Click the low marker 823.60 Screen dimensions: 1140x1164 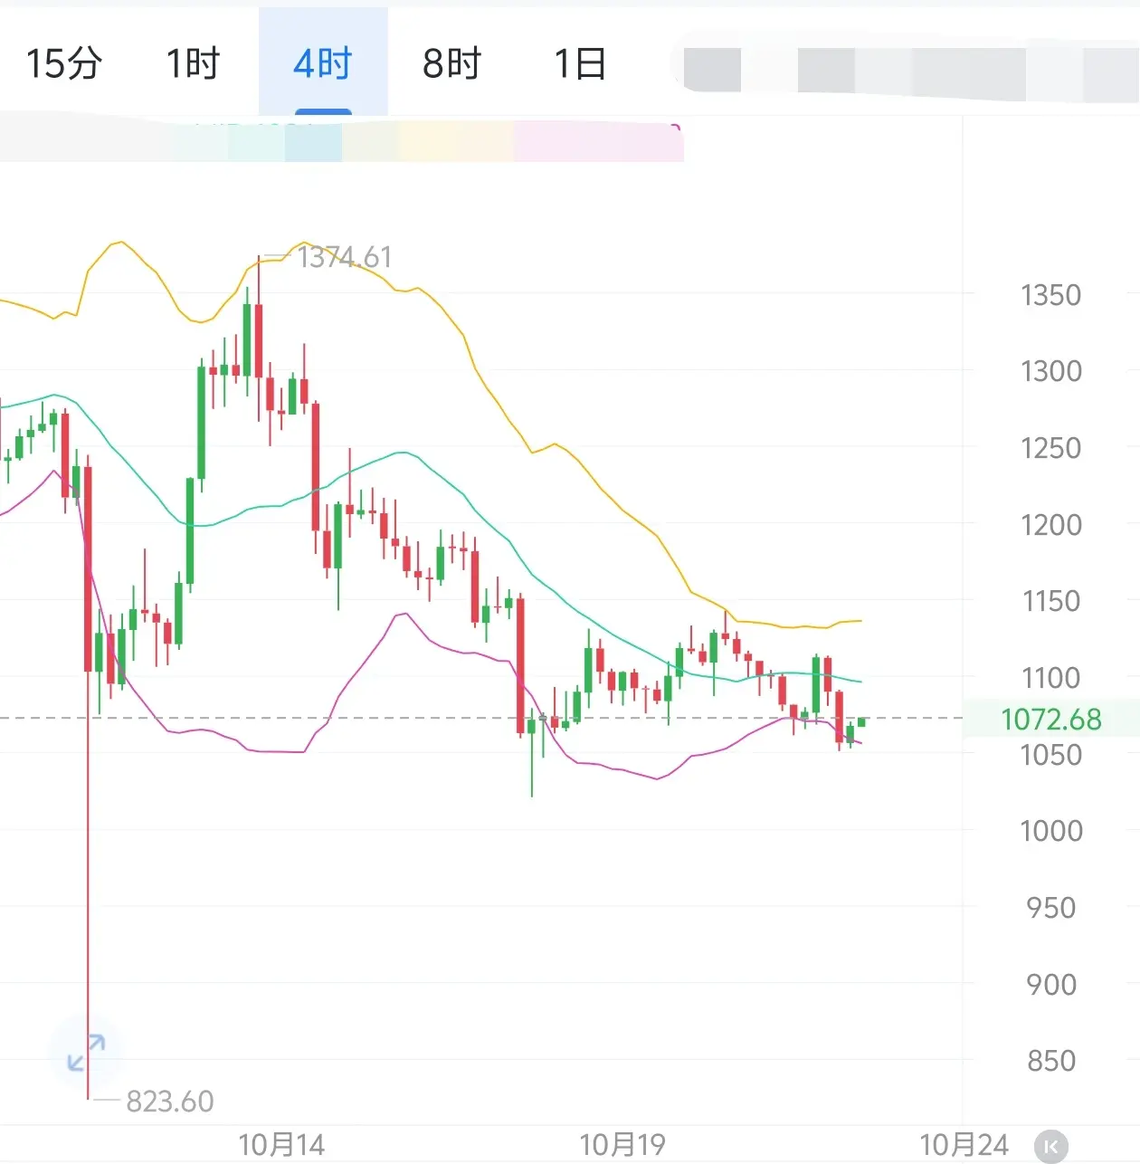[170, 1102]
